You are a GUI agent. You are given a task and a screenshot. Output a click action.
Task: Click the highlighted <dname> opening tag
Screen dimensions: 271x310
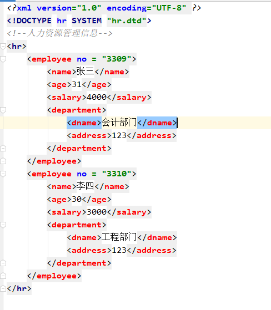84,123
